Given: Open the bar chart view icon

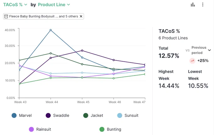Looking at the screenshot, I should click(193, 5).
